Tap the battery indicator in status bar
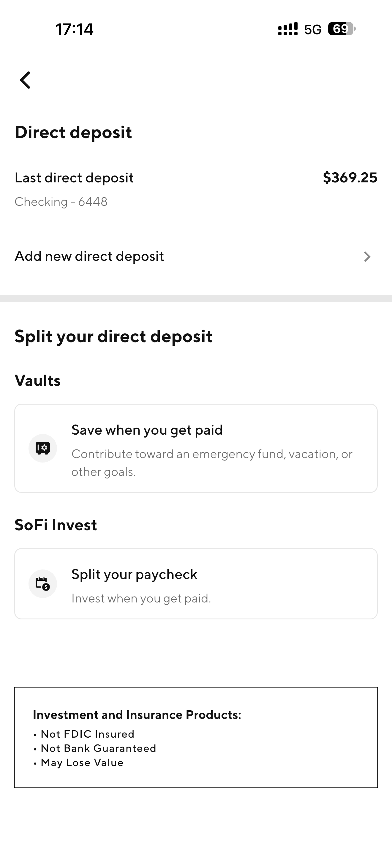The height and width of the screenshot is (852, 392). coord(342,29)
